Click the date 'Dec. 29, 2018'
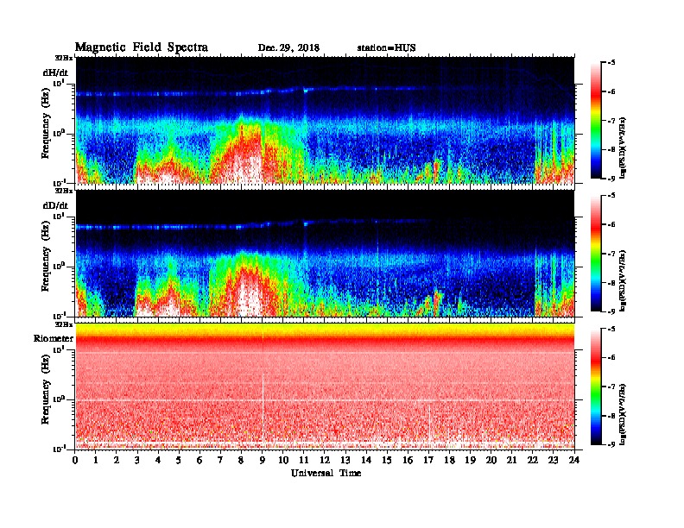 (288, 48)
